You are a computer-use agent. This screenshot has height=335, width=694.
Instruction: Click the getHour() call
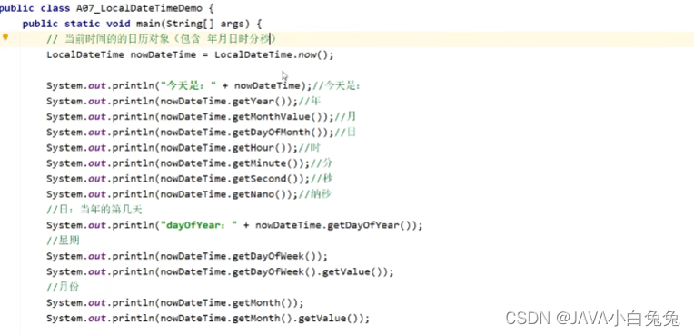[262, 148]
